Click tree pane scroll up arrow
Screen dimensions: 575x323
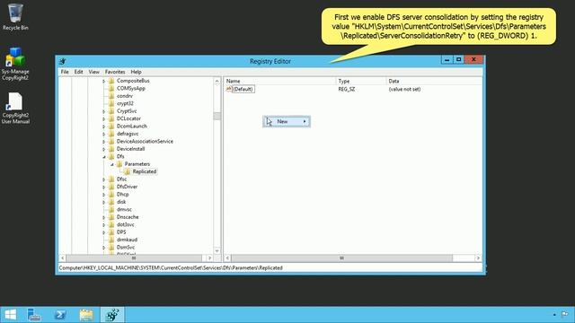tap(217, 81)
